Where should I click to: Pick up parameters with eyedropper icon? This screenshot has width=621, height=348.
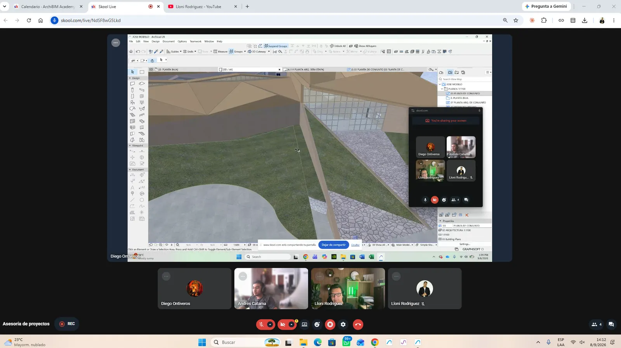(x=156, y=52)
